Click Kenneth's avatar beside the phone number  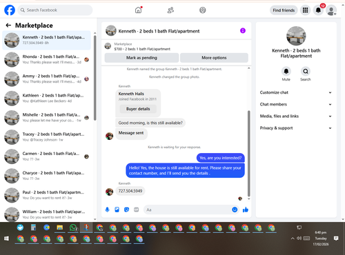tap(109, 192)
